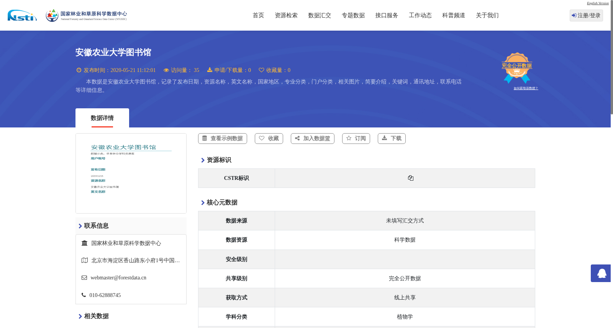Click the 订阅 button
The width and height of the screenshot is (613, 328).
click(x=356, y=139)
